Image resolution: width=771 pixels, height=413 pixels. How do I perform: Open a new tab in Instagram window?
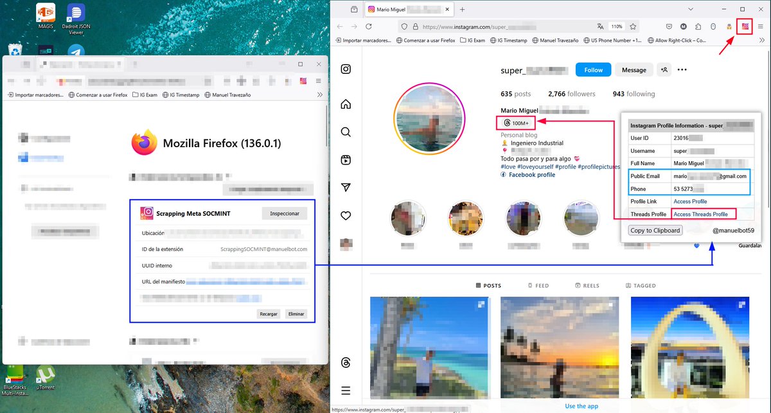462,10
